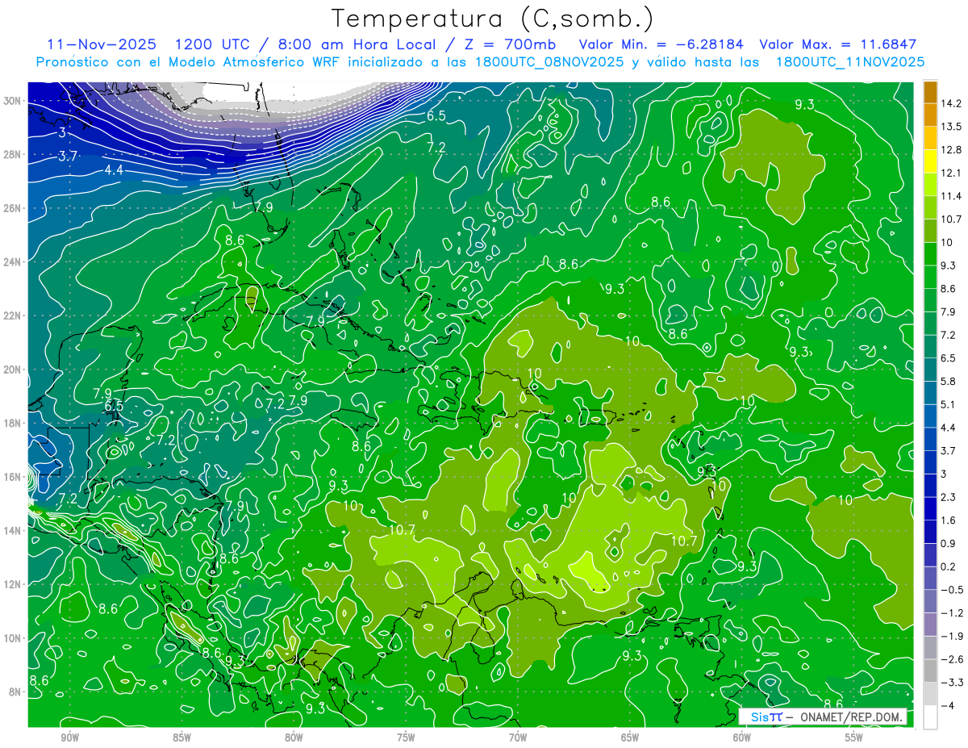Click the 24N latitude axis label
The image size is (968, 748).
click(13, 261)
